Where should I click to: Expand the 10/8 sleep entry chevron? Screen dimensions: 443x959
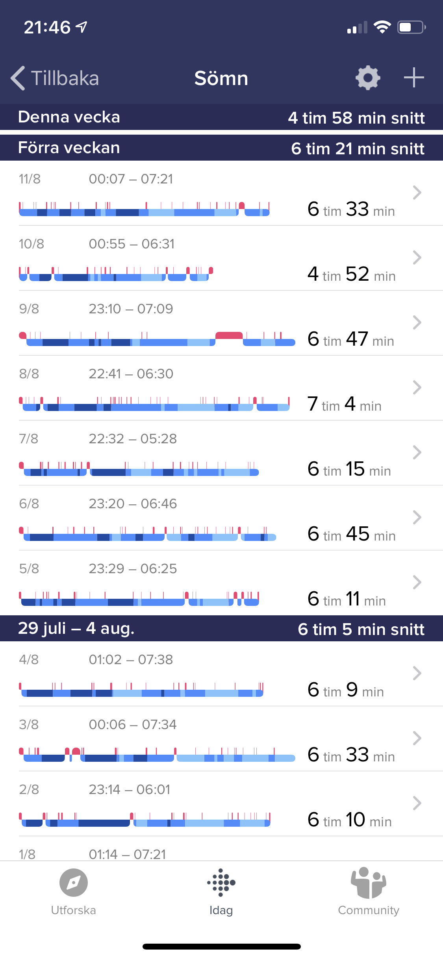point(417,257)
